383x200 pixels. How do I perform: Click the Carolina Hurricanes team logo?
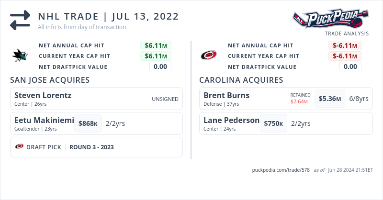click(209, 56)
